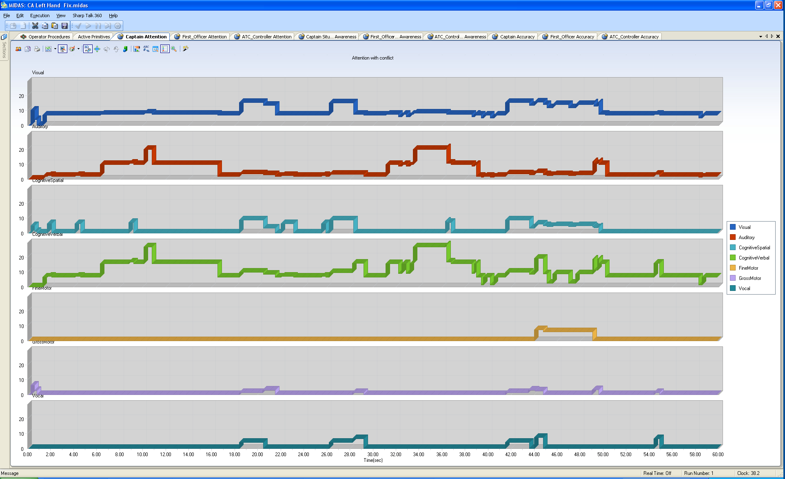The width and height of the screenshot is (785, 479).
Task: Click the print chart icon
Action: pyautogui.click(x=37, y=49)
